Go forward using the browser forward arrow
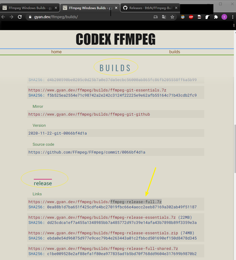 (11, 17)
